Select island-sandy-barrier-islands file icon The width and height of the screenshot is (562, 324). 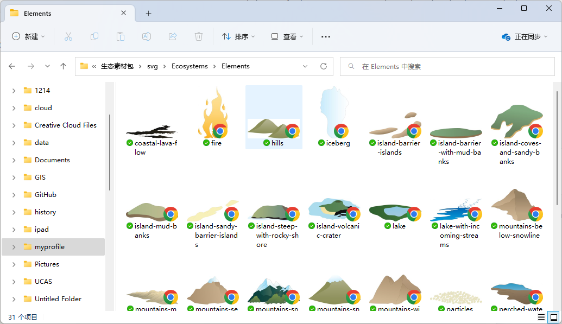coord(212,211)
